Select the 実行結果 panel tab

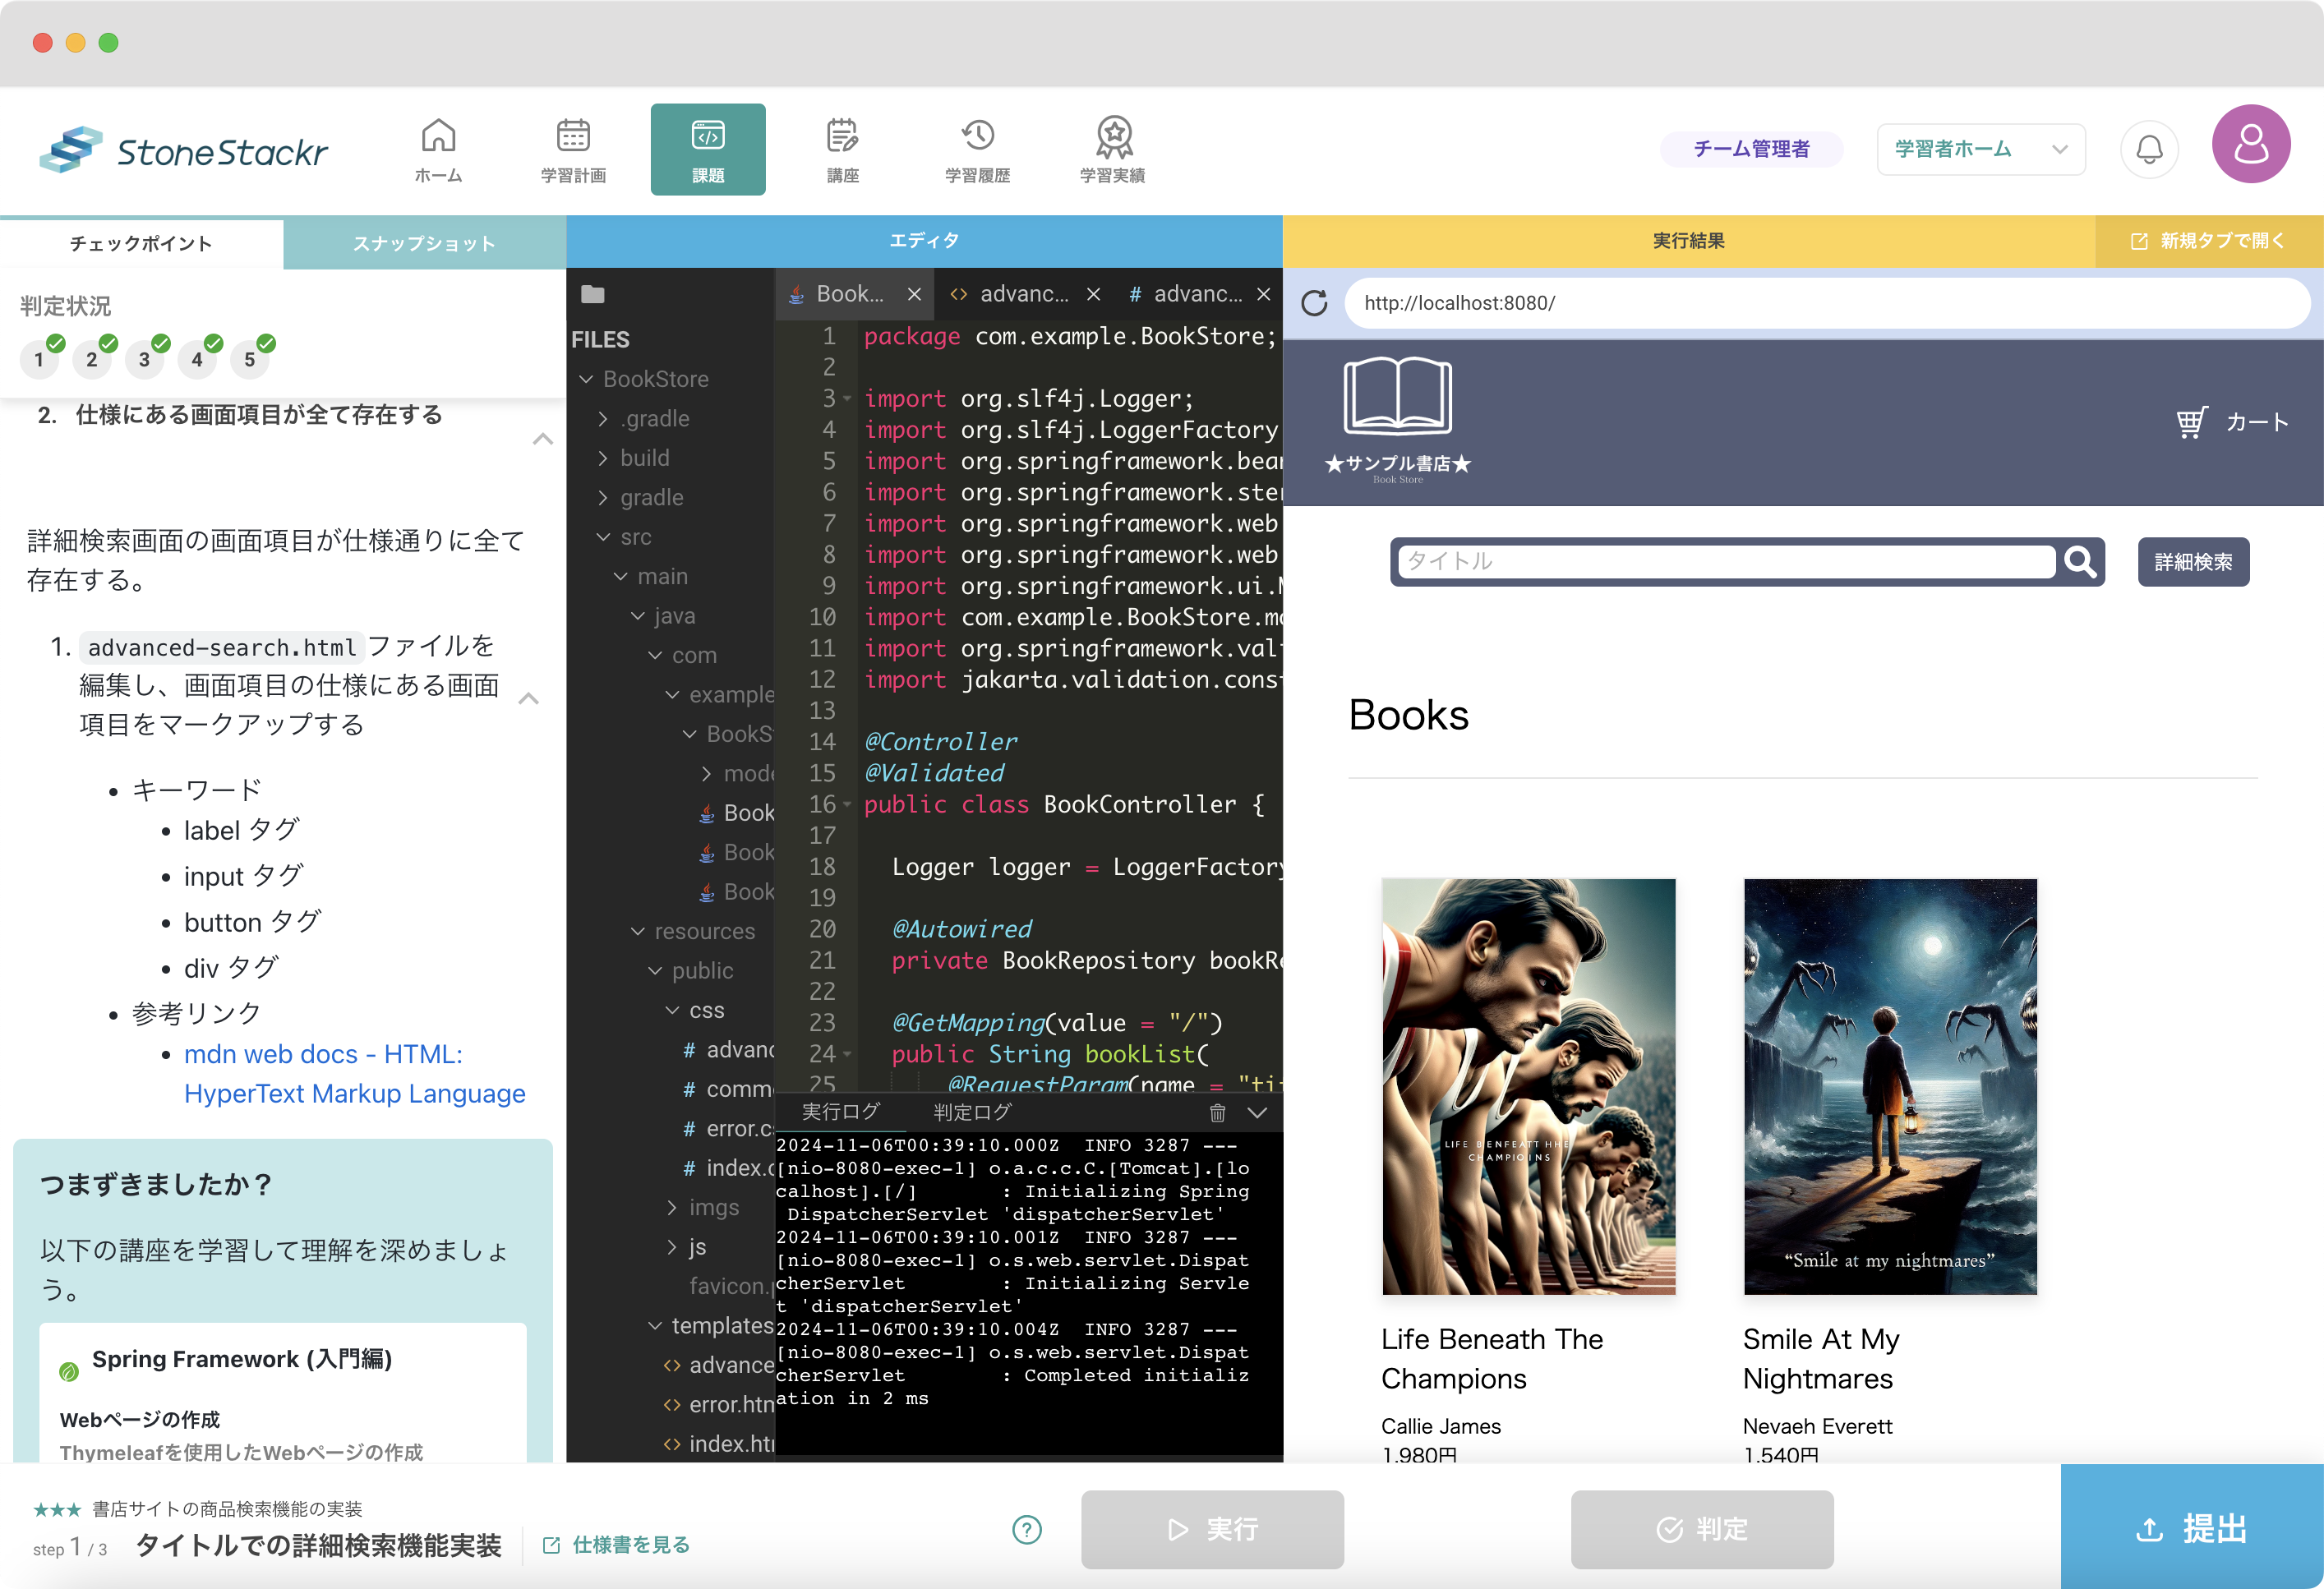(x=1690, y=240)
